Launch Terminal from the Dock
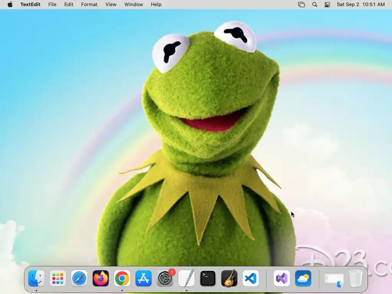The image size is (392, 294). [x=208, y=278]
